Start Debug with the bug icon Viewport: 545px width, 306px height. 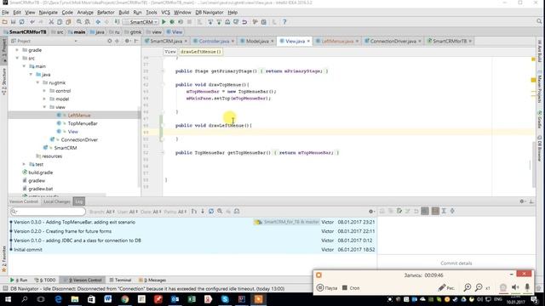tap(172, 22)
